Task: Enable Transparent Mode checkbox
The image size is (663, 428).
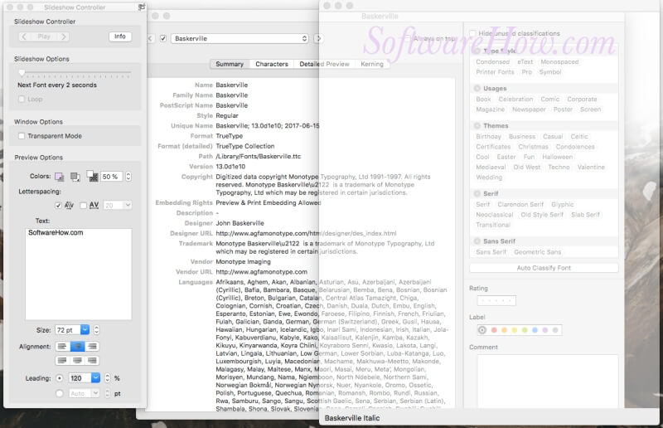Action: point(22,136)
